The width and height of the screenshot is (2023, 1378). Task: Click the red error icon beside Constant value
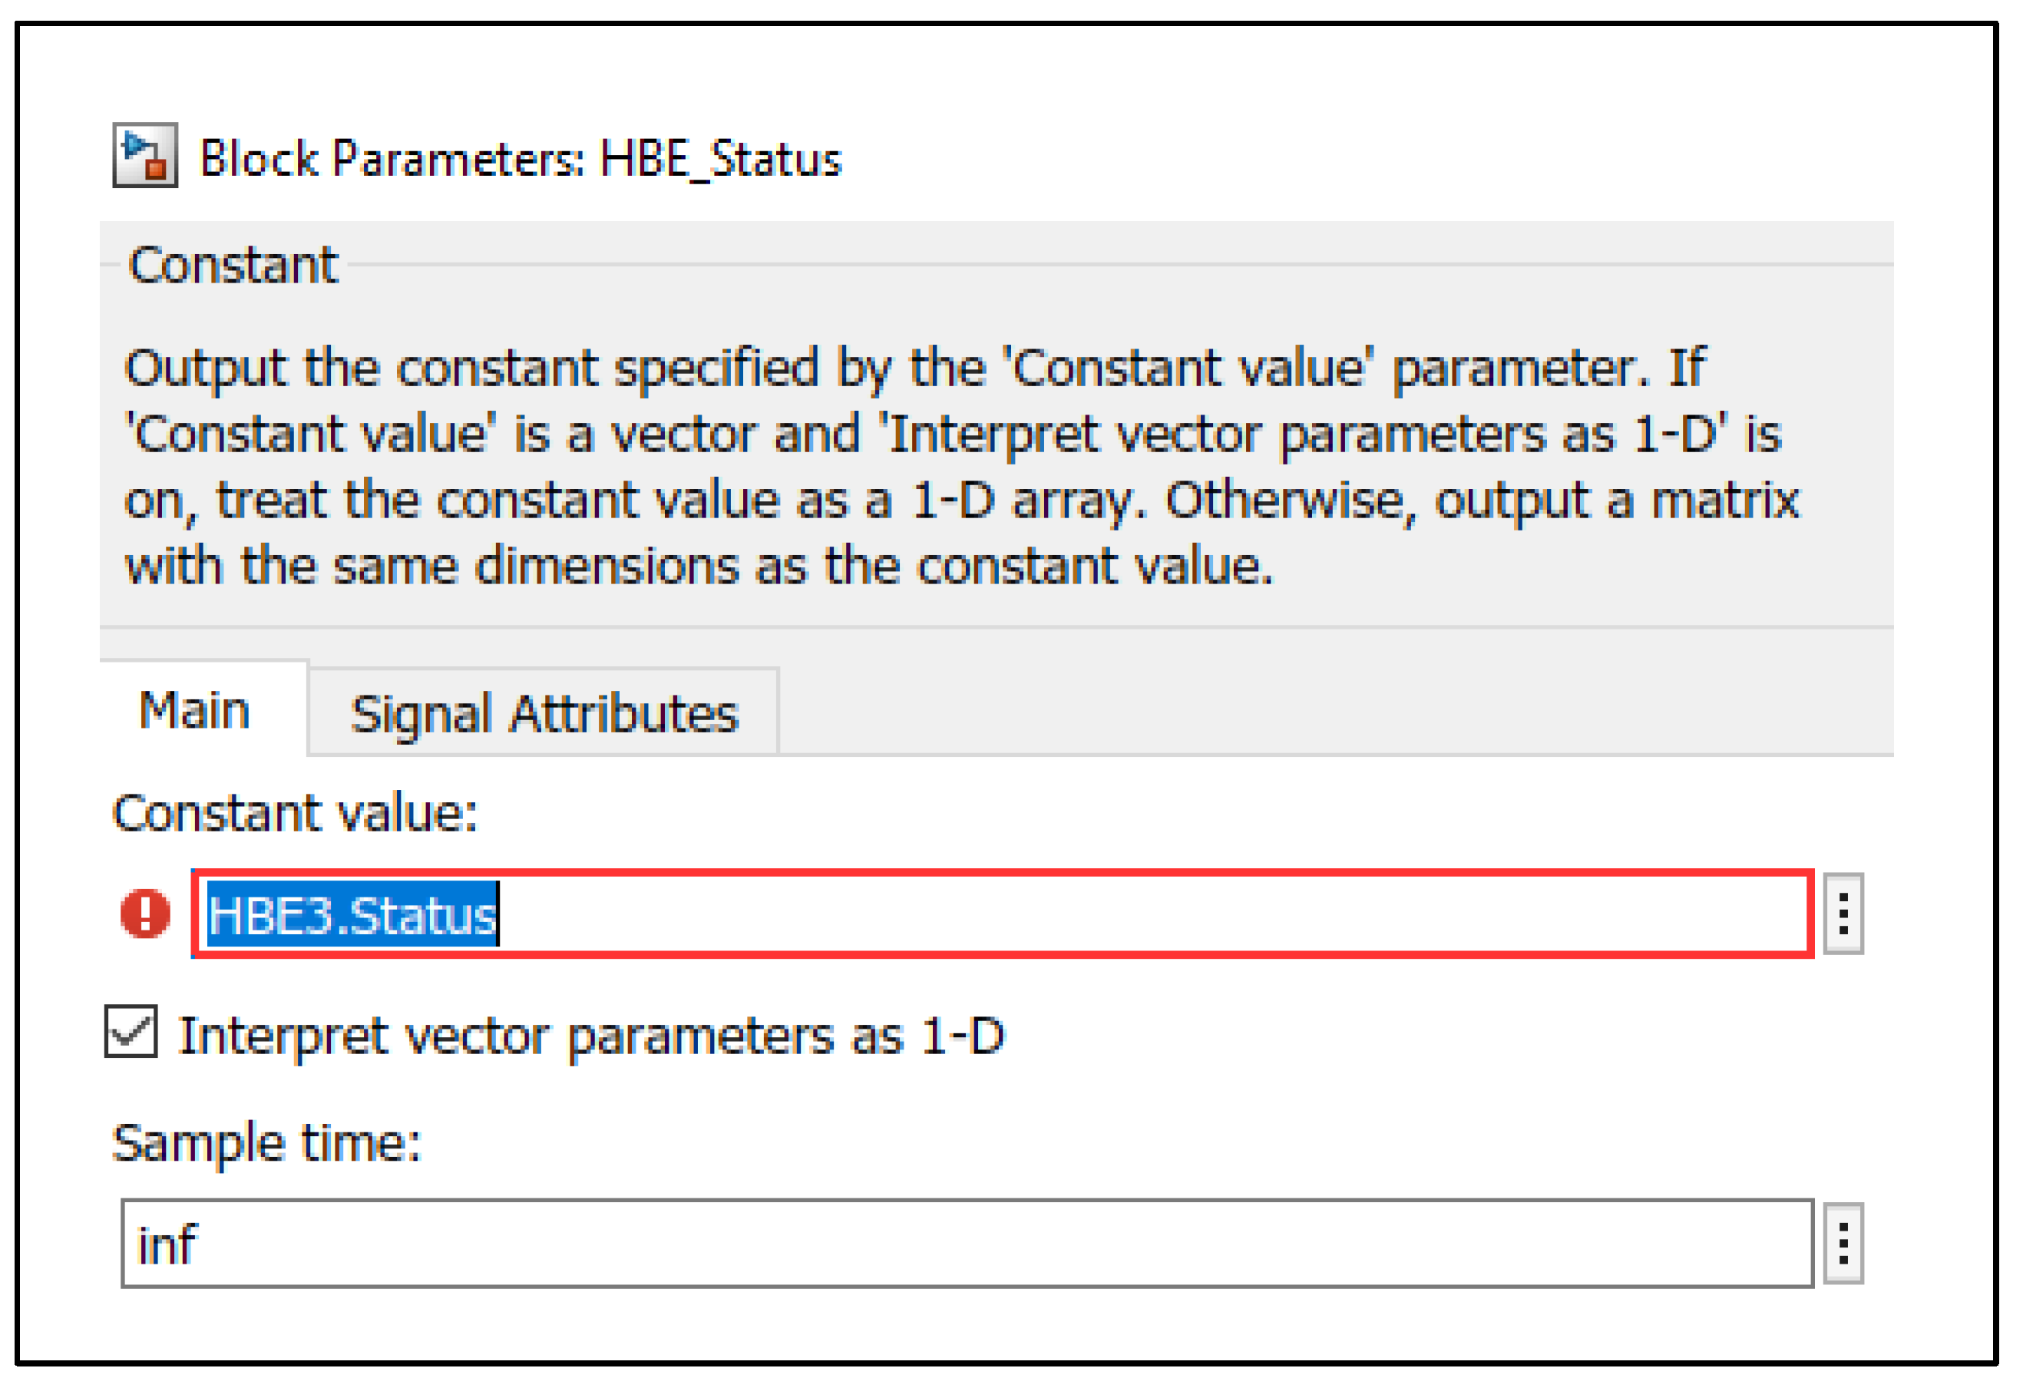(x=145, y=914)
